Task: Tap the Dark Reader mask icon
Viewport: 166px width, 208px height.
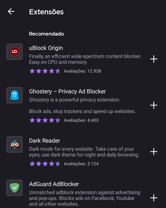Action: point(15,144)
